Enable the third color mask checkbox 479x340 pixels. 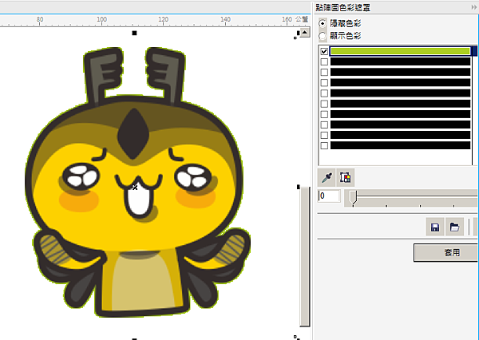323,72
